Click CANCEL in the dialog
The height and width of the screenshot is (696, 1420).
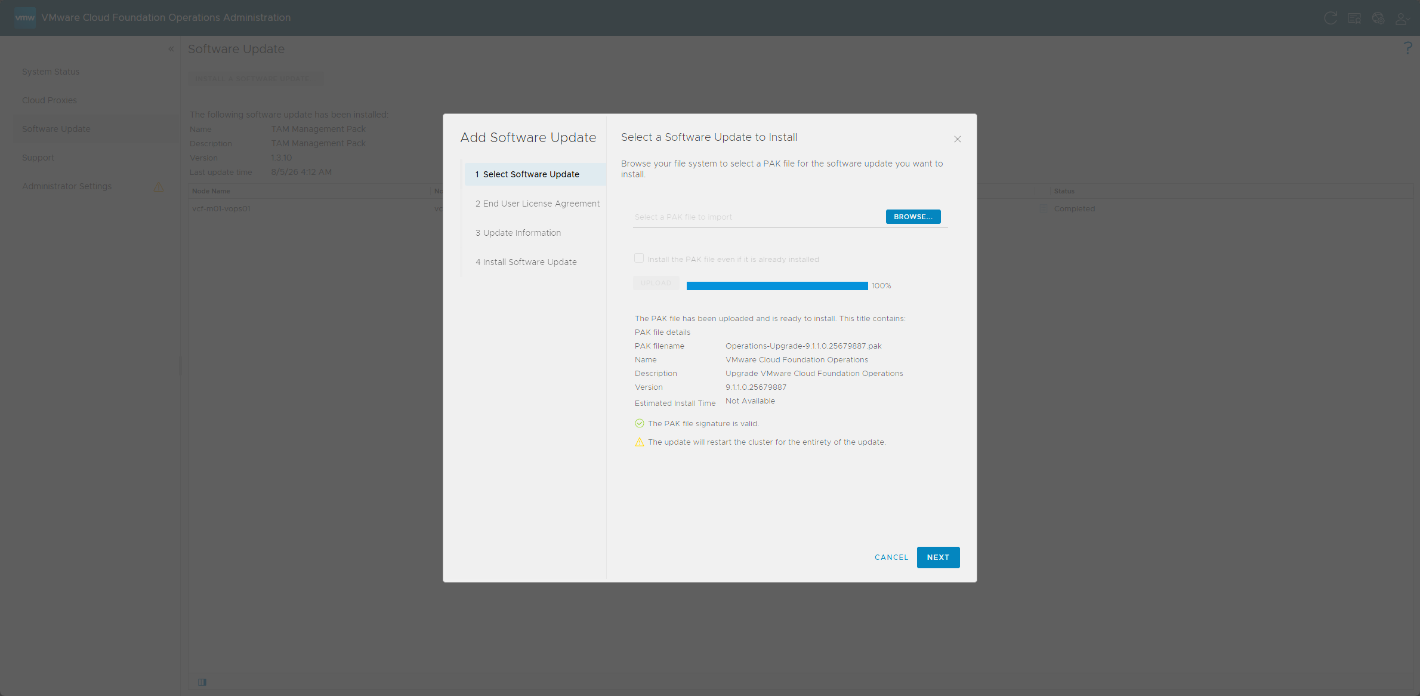tap(891, 557)
